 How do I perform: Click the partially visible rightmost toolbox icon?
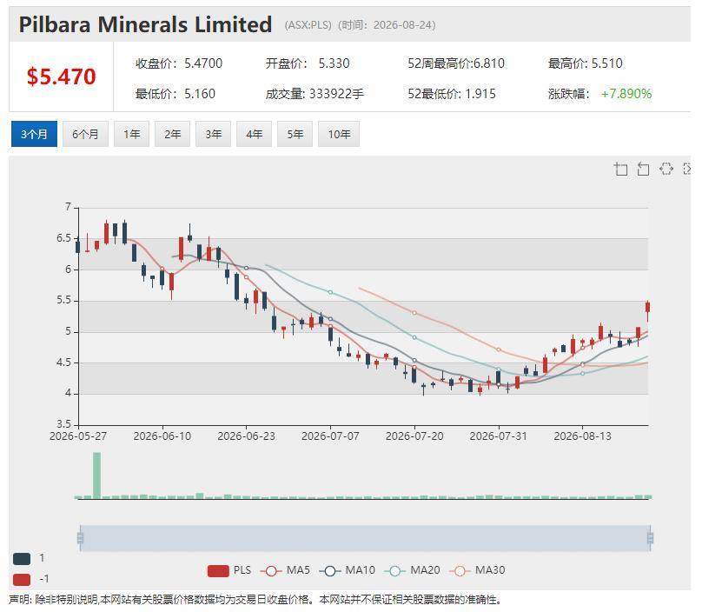point(686,169)
